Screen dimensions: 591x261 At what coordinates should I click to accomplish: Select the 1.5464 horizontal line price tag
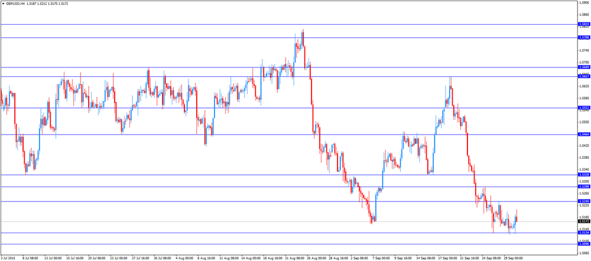pyautogui.click(x=584, y=135)
